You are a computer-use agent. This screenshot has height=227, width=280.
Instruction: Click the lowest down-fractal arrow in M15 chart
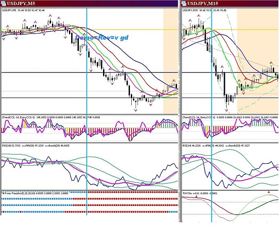(x=227, y=111)
